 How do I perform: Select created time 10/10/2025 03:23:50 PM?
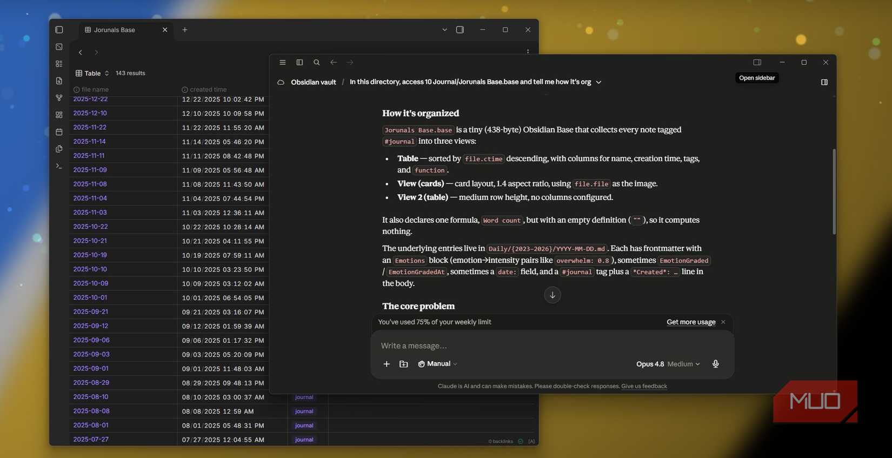click(x=223, y=269)
